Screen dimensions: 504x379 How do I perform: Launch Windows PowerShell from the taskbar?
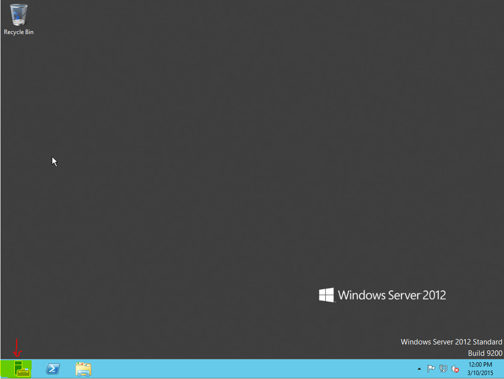point(53,369)
